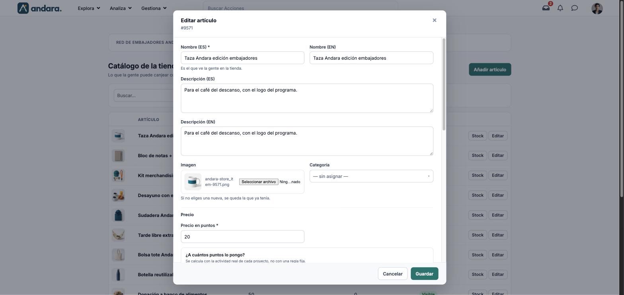Screen dimensions: 624x295
Task: Expand the Analiza menu
Action: point(121,8)
